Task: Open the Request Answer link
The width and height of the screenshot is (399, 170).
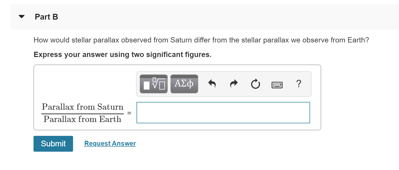Action: (x=110, y=143)
